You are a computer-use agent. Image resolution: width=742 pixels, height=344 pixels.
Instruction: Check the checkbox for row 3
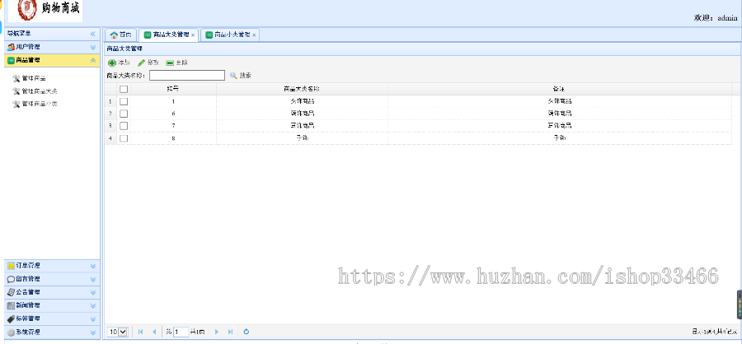pos(124,126)
